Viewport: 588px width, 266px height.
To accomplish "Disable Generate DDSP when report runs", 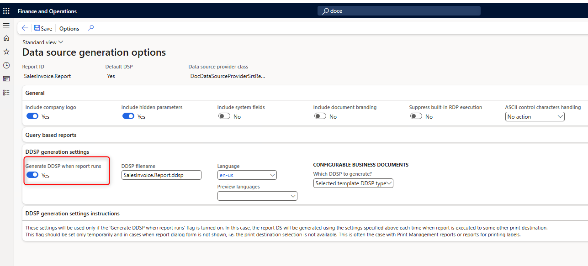I will coord(32,175).
